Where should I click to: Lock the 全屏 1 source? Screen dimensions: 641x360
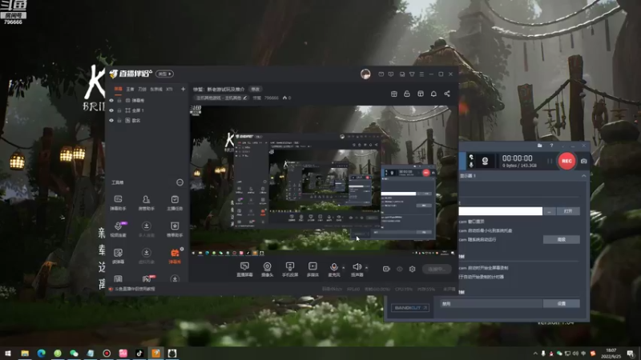pyautogui.click(x=119, y=110)
